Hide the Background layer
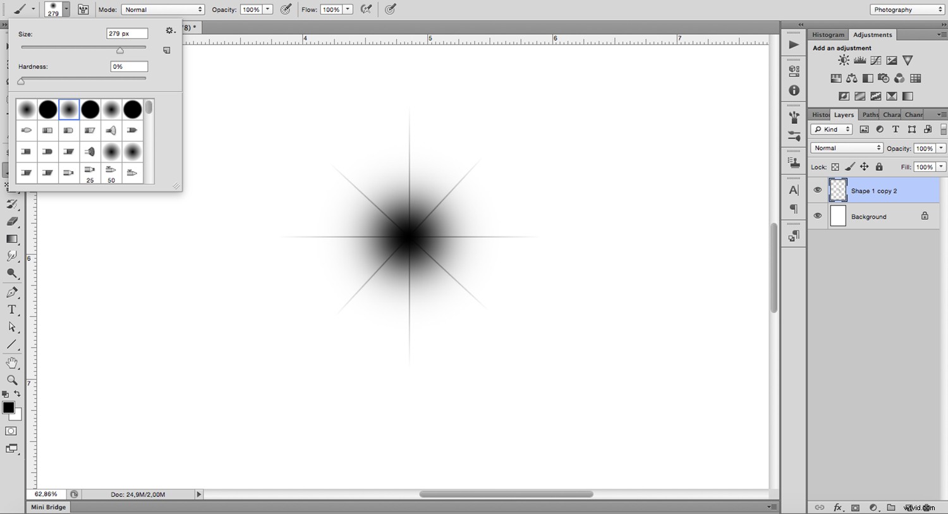This screenshot has width=948, height=514. [817, 216]
